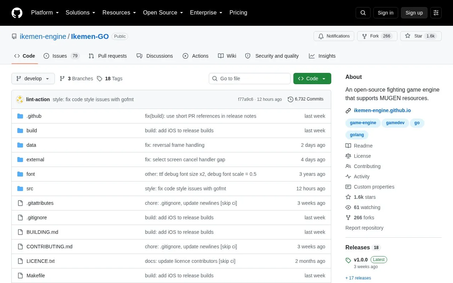Switch to the Issues tab
453x283 pixels.
[x=62, y=56]
